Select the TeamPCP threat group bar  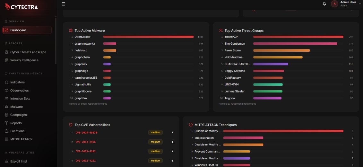click(x=298, y=37)
